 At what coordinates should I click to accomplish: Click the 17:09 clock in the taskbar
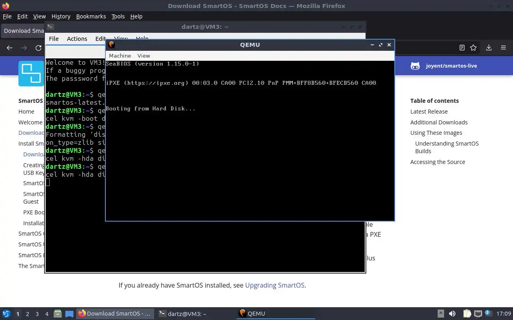(x=504, y=314)
